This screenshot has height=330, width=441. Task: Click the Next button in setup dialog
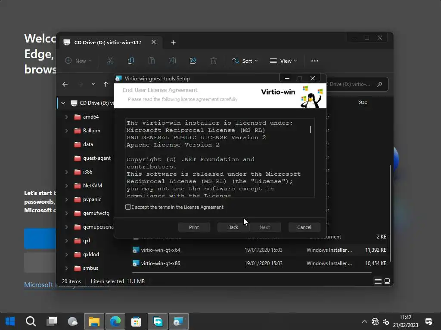pos(265,227)
